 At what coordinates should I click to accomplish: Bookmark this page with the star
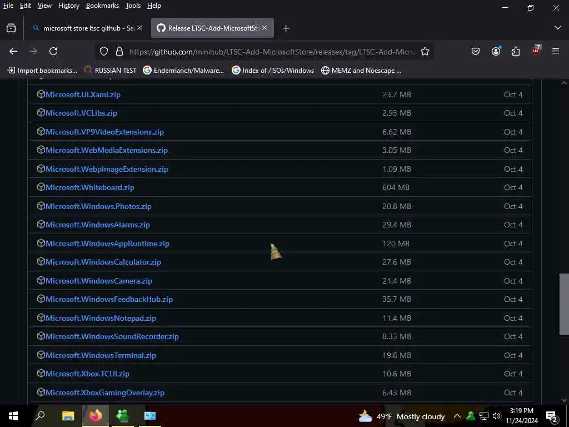tap(425, 52)
